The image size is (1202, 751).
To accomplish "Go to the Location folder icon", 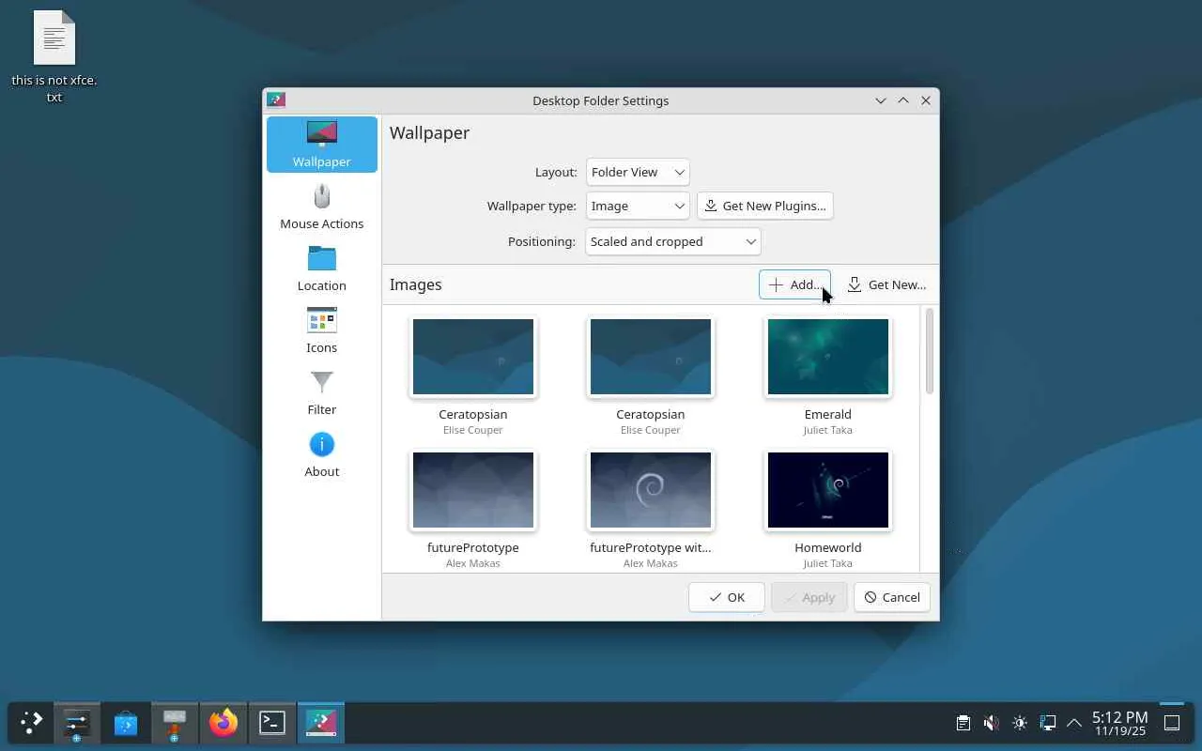I will pos(321,259).
